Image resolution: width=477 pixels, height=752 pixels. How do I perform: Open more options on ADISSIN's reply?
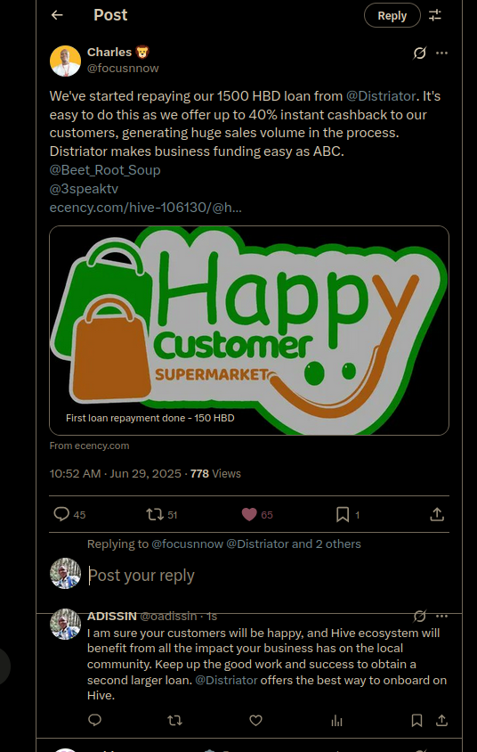click(x=441, y=616)
